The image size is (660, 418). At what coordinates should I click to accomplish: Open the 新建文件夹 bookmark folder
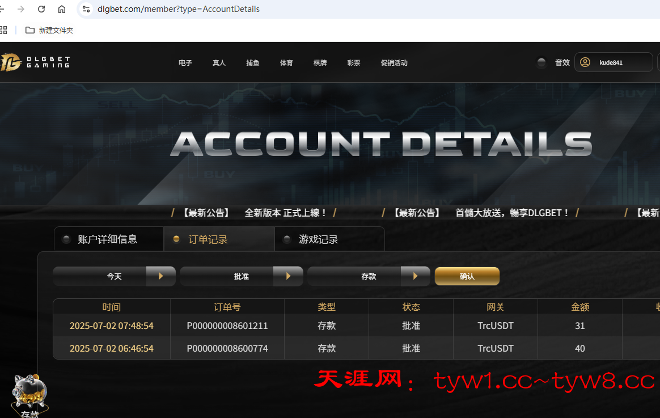[x=49, y=30]
